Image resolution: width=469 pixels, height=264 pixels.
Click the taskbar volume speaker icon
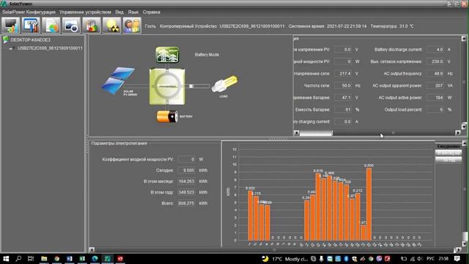(x=420, y=259)
